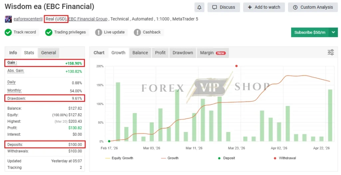Add system to watch list
341x175 pixels.
(264, 7)
